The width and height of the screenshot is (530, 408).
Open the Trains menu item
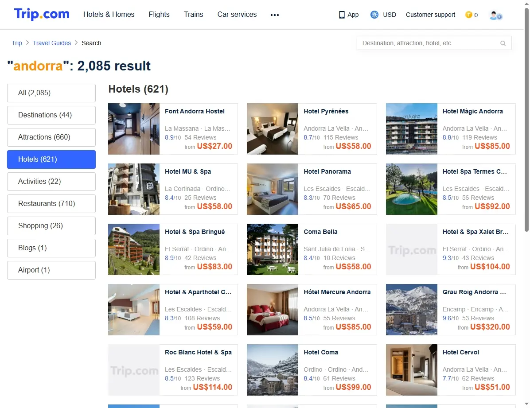(x=193, y=14)
